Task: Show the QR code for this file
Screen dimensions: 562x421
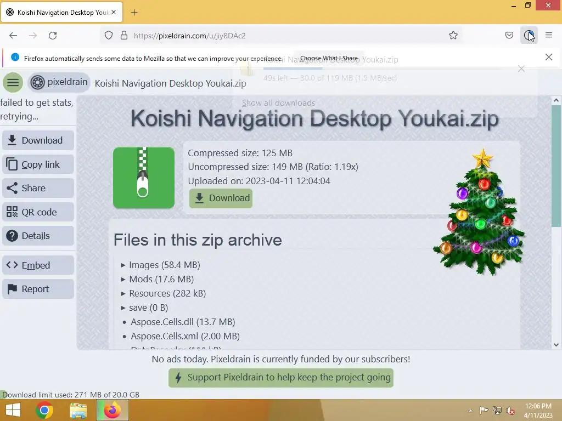Action: pos(38,212)
